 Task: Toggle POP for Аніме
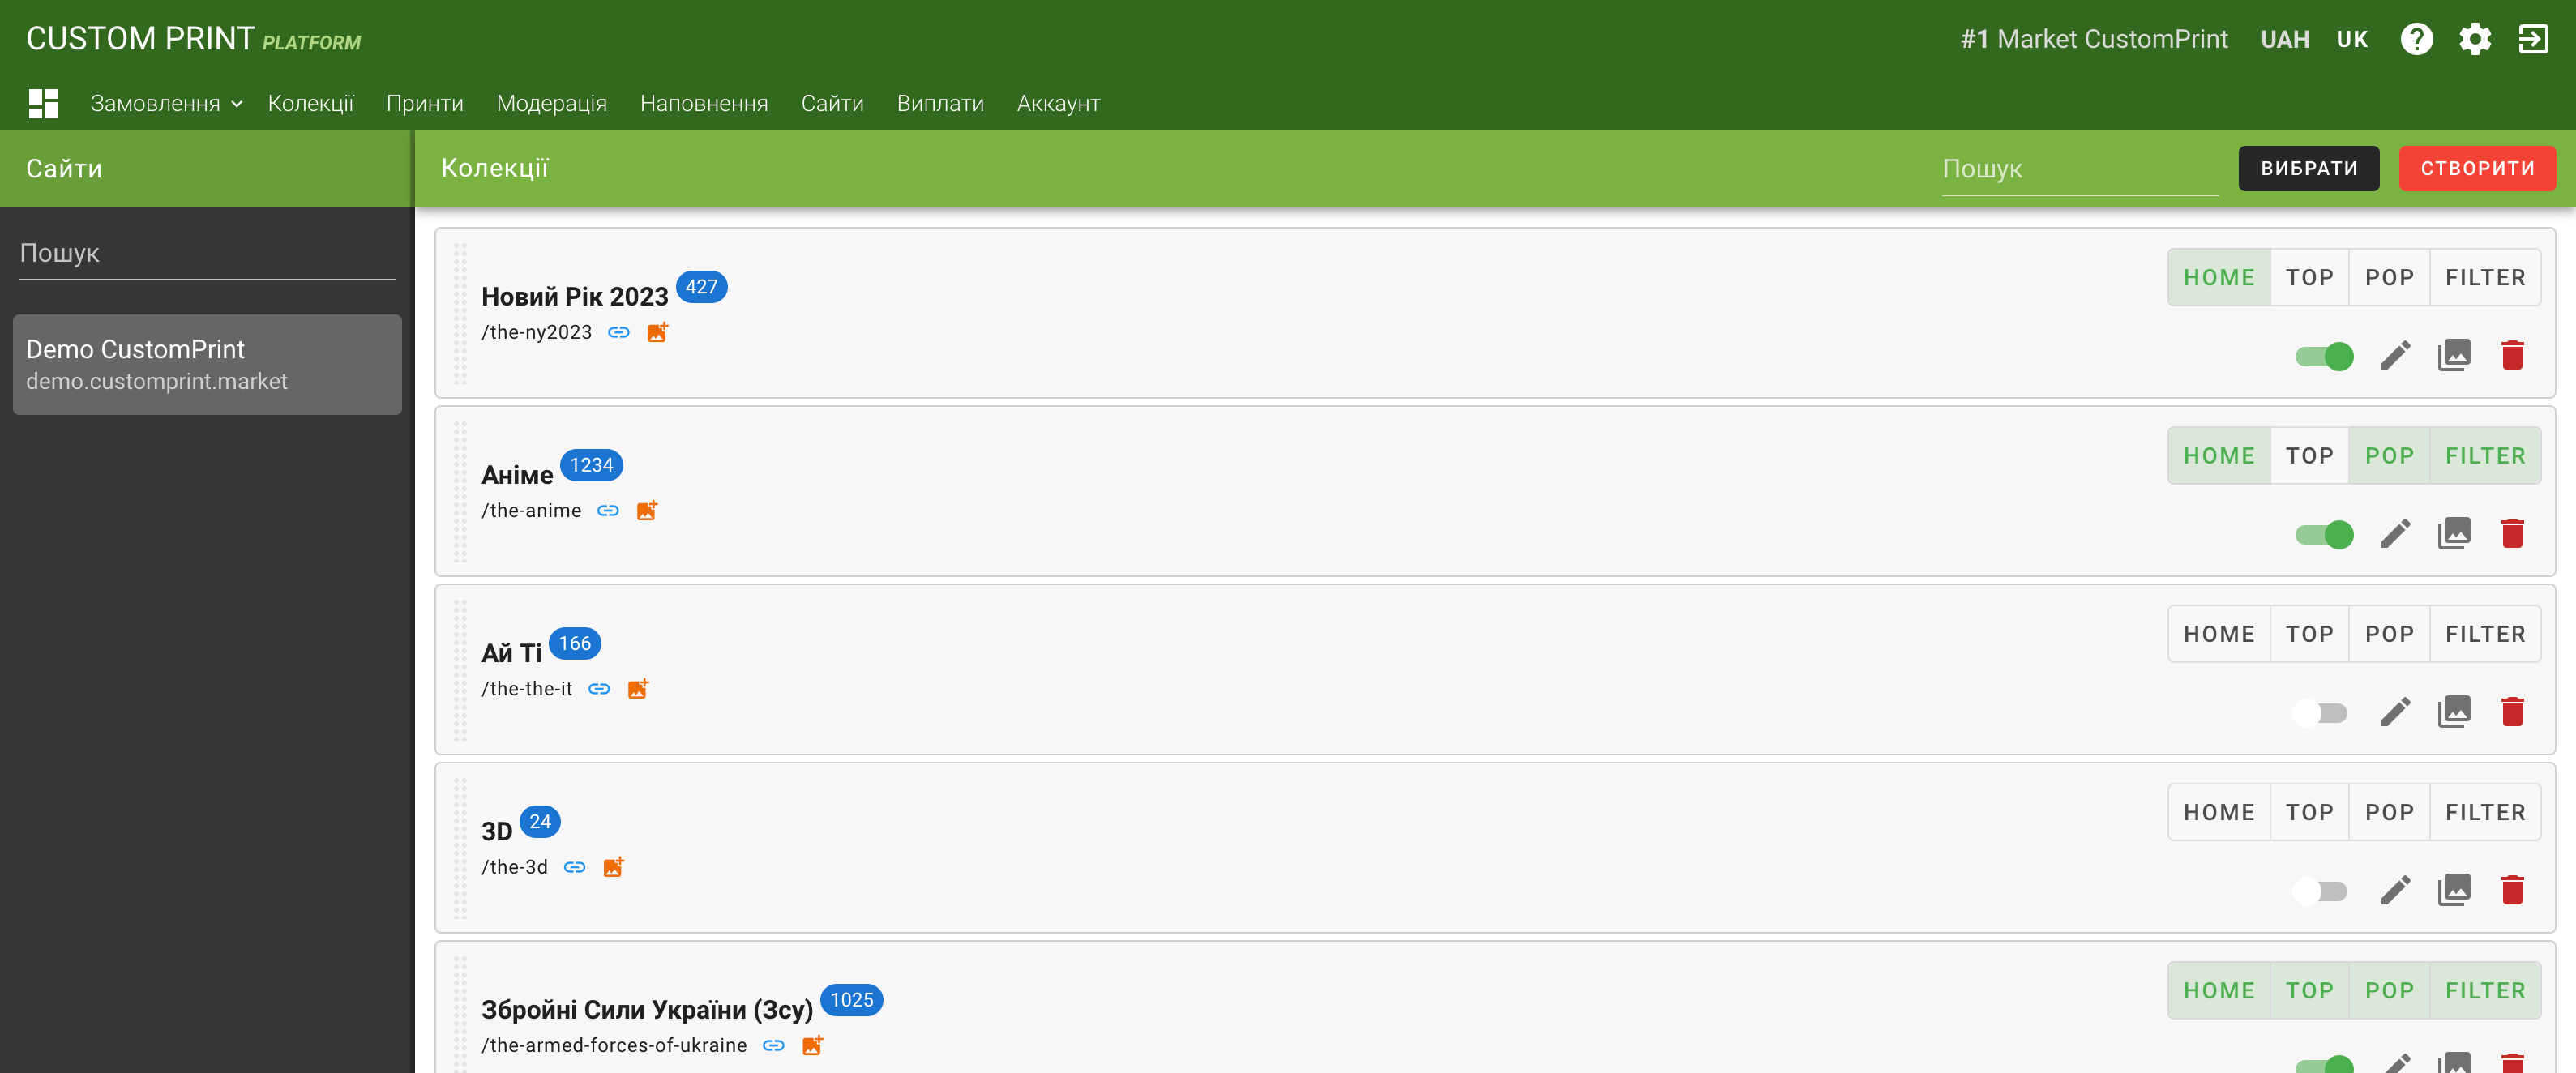point(2389,455)
